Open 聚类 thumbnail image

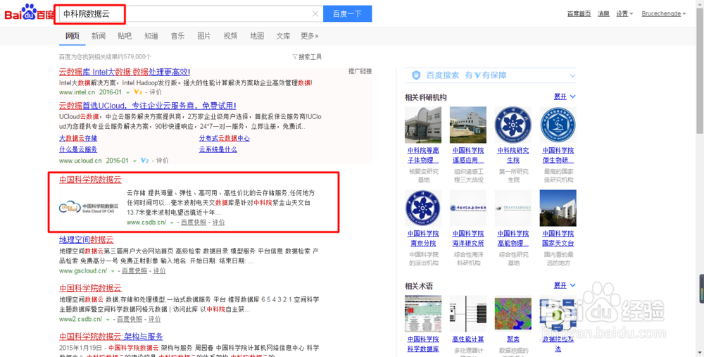[x=513, y=313]
